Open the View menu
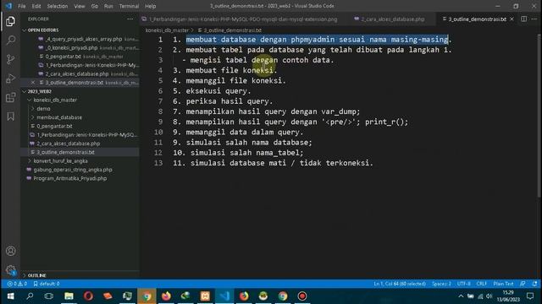 point(80,6)
